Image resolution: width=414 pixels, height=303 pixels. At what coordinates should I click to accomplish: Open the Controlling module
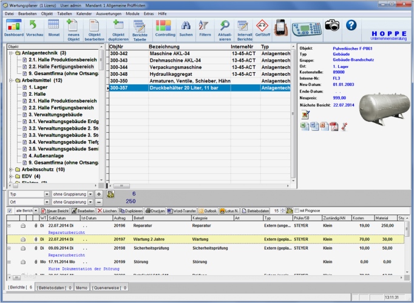click(x=165, y=28)
